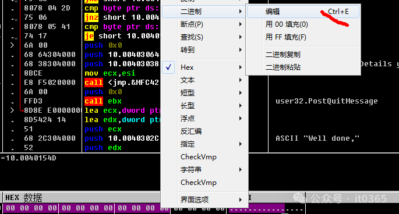The image size is (399, 214).
Task: Open the 短型 display submenu
Action: (x=204, y=93)
